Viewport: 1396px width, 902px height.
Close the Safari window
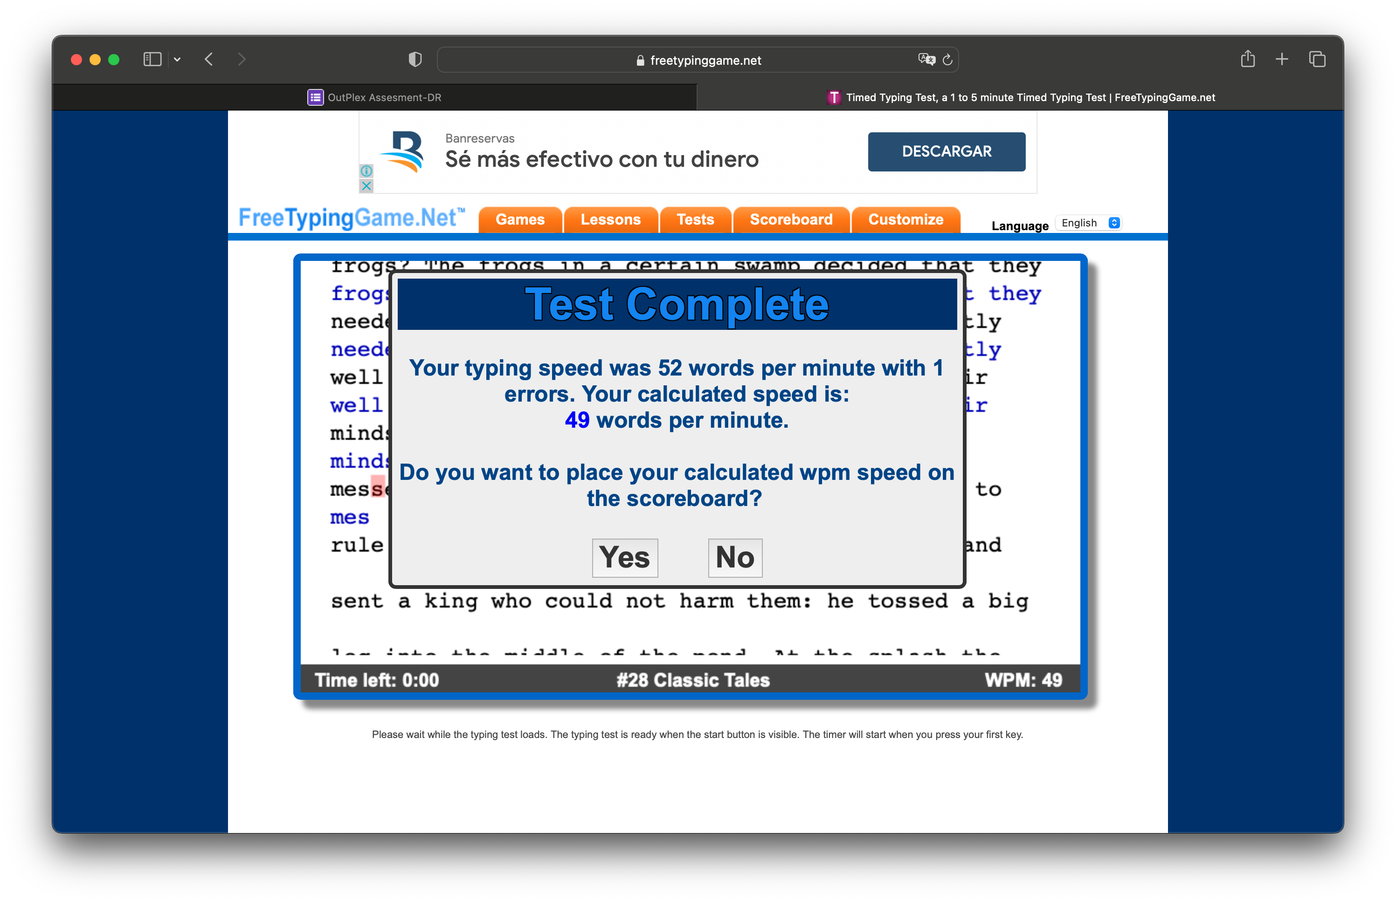pyautogui.click(x=76, y=59)
